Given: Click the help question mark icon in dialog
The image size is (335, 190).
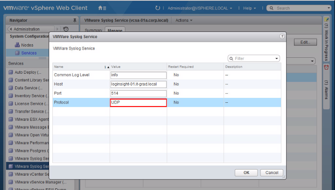Looking at the screenshot, I should coord(282,36).
